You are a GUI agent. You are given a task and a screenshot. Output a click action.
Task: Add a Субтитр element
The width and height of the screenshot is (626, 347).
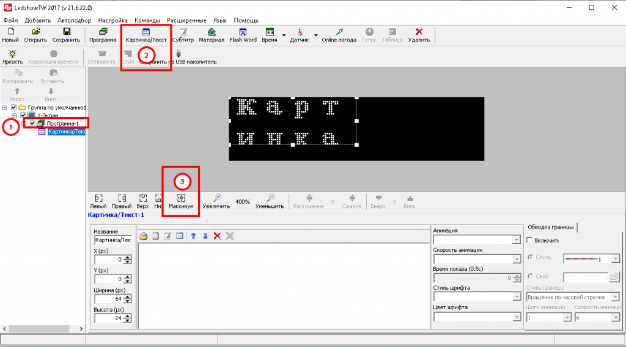coord(182,32)
